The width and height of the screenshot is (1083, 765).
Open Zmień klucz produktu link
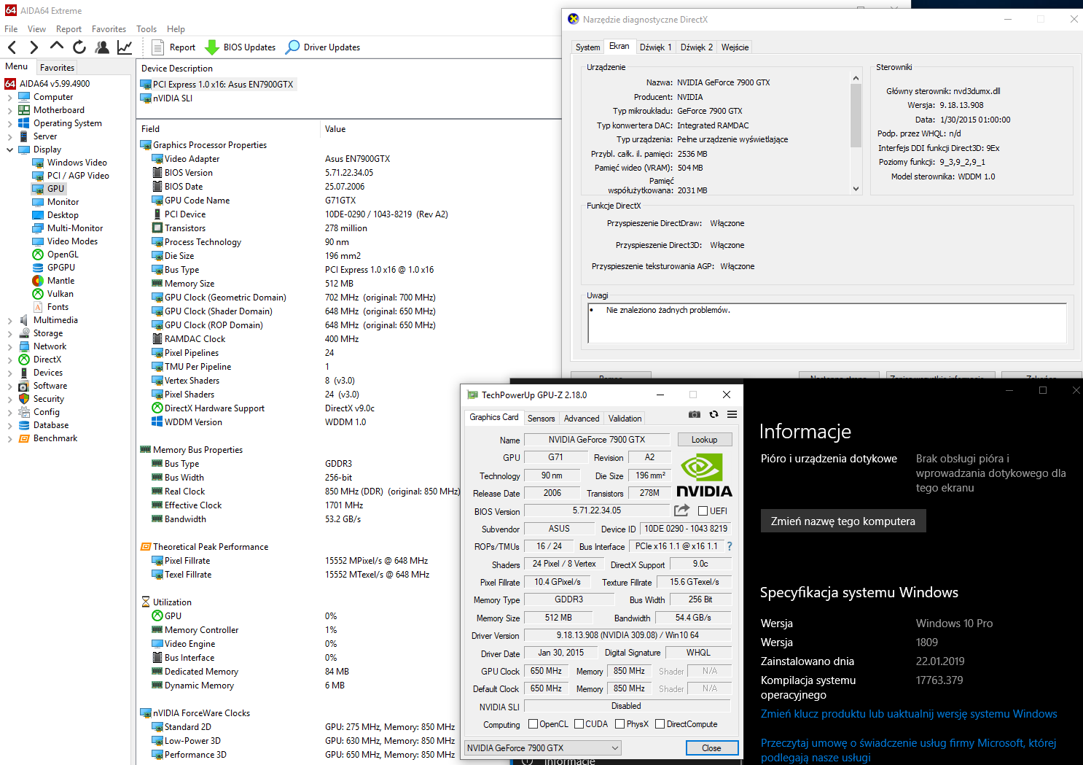[909, 714]
